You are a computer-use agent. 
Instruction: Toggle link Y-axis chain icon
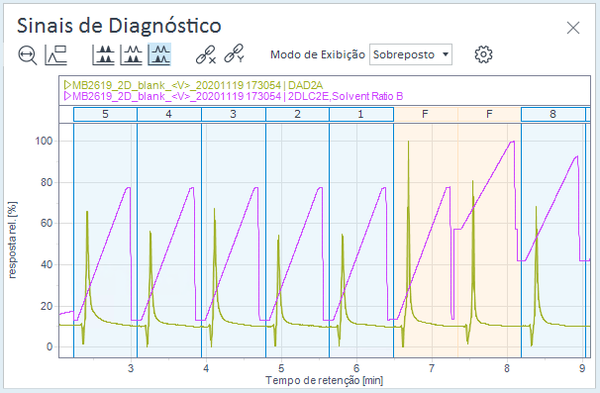(x=234, y=53)
